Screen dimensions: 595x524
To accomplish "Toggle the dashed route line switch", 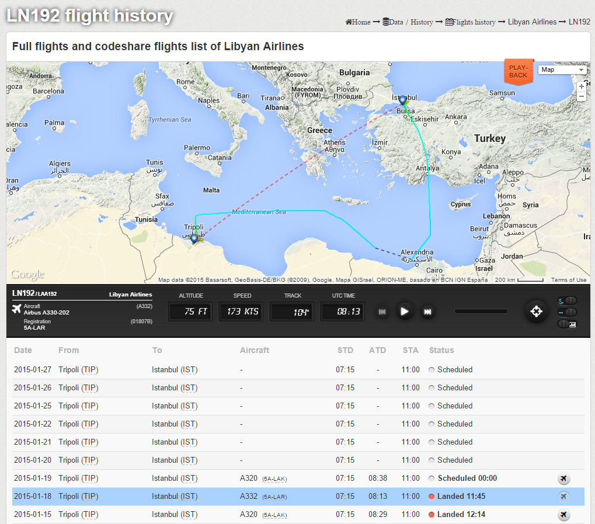I will (568, 312).
